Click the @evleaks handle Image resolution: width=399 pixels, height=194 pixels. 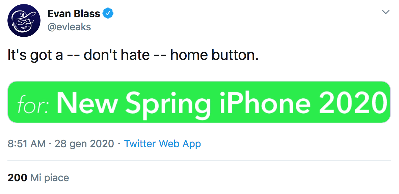(x=69, y=27)
